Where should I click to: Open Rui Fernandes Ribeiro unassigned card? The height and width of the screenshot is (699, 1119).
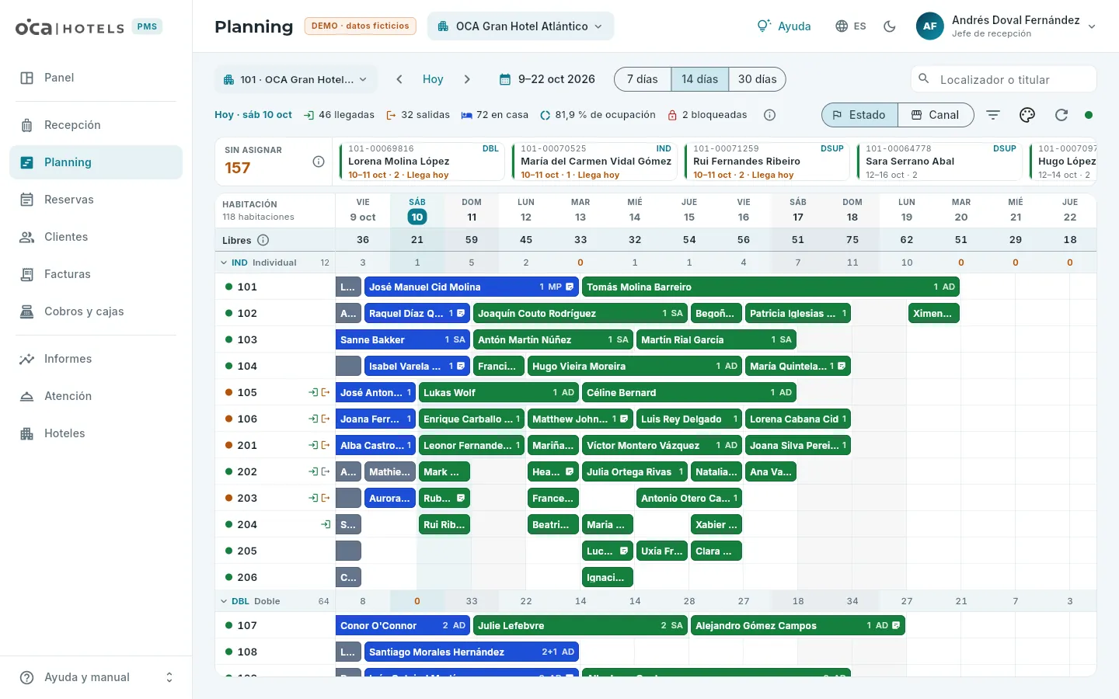click(767, 162)
